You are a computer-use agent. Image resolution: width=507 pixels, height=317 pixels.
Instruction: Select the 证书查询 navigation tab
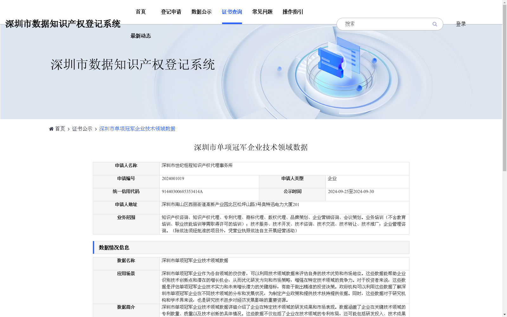point(232,12)
